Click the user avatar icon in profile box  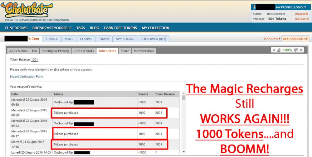[254, 7]
